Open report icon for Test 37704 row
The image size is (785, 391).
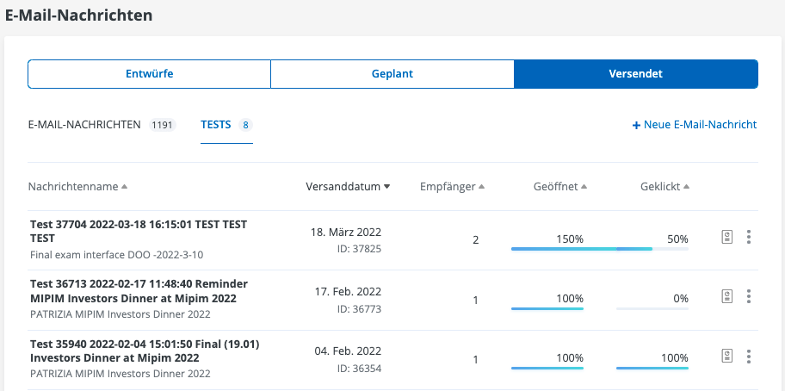(727, 237)
